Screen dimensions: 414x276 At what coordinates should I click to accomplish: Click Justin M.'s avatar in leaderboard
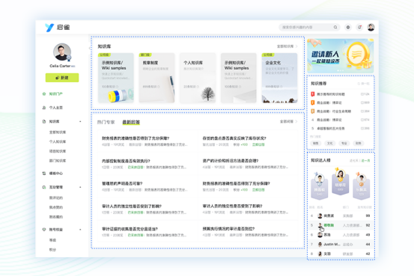pyautogui.click(x=320, y=245)
